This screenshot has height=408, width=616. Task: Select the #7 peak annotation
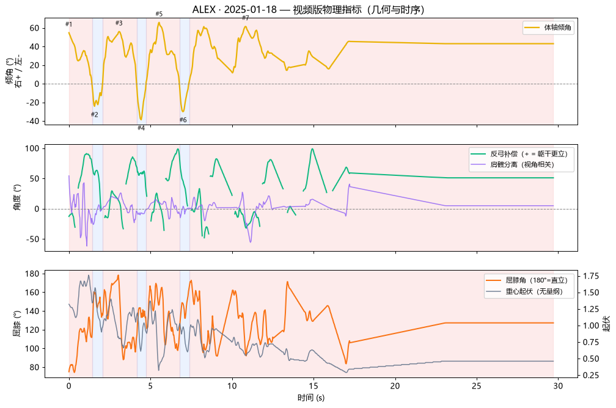click(x=246, y=18)
